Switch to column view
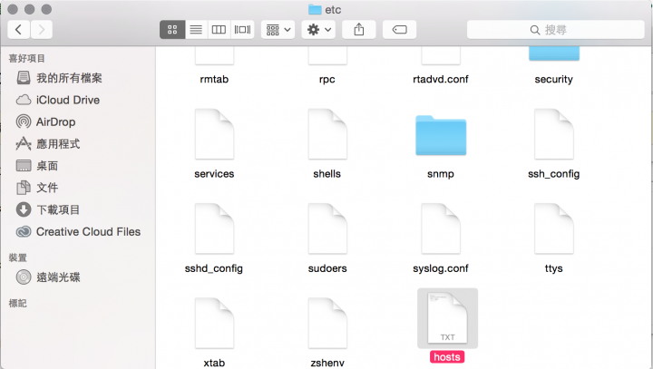This screenshot has height=369, width=653. [x=219, y=30]
